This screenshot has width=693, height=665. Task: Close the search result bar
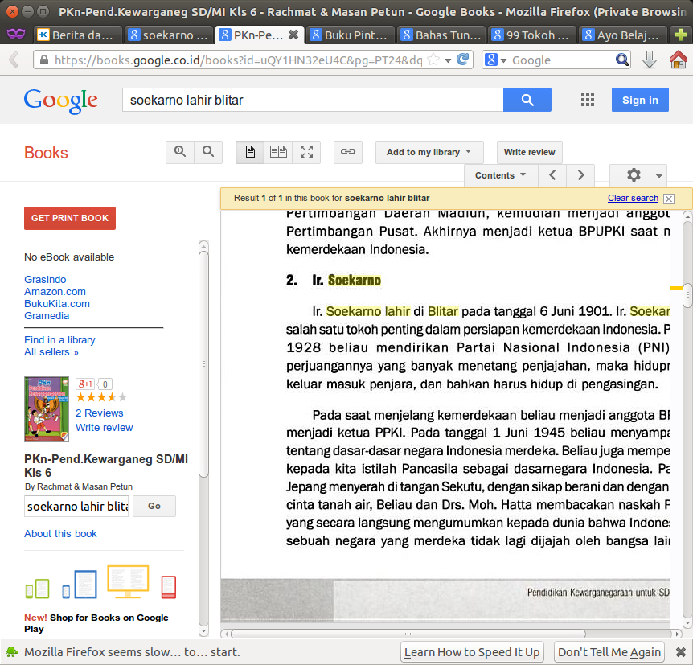click(669, 199)
